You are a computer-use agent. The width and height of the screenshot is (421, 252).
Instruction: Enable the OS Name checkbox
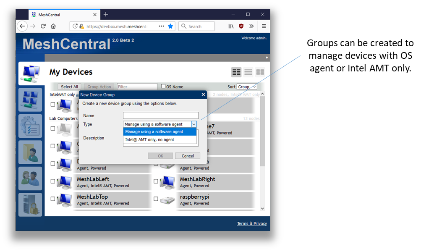[x=163, y=87]
